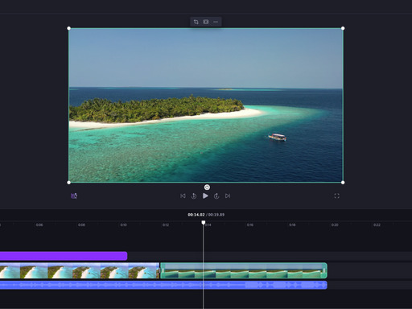Screen dimensions: 412x309
Task: Select the purple text clip on timeline
Action: click(64, 256)
